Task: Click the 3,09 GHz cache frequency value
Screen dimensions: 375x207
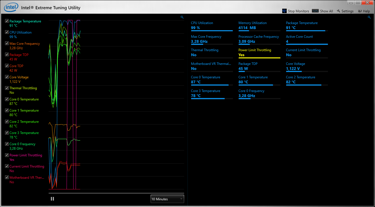Action: click(x=247, y=41)
